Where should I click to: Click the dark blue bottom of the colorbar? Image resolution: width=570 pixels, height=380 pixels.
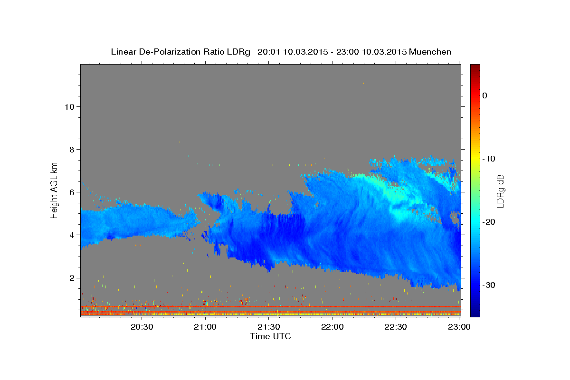[475, 311]
